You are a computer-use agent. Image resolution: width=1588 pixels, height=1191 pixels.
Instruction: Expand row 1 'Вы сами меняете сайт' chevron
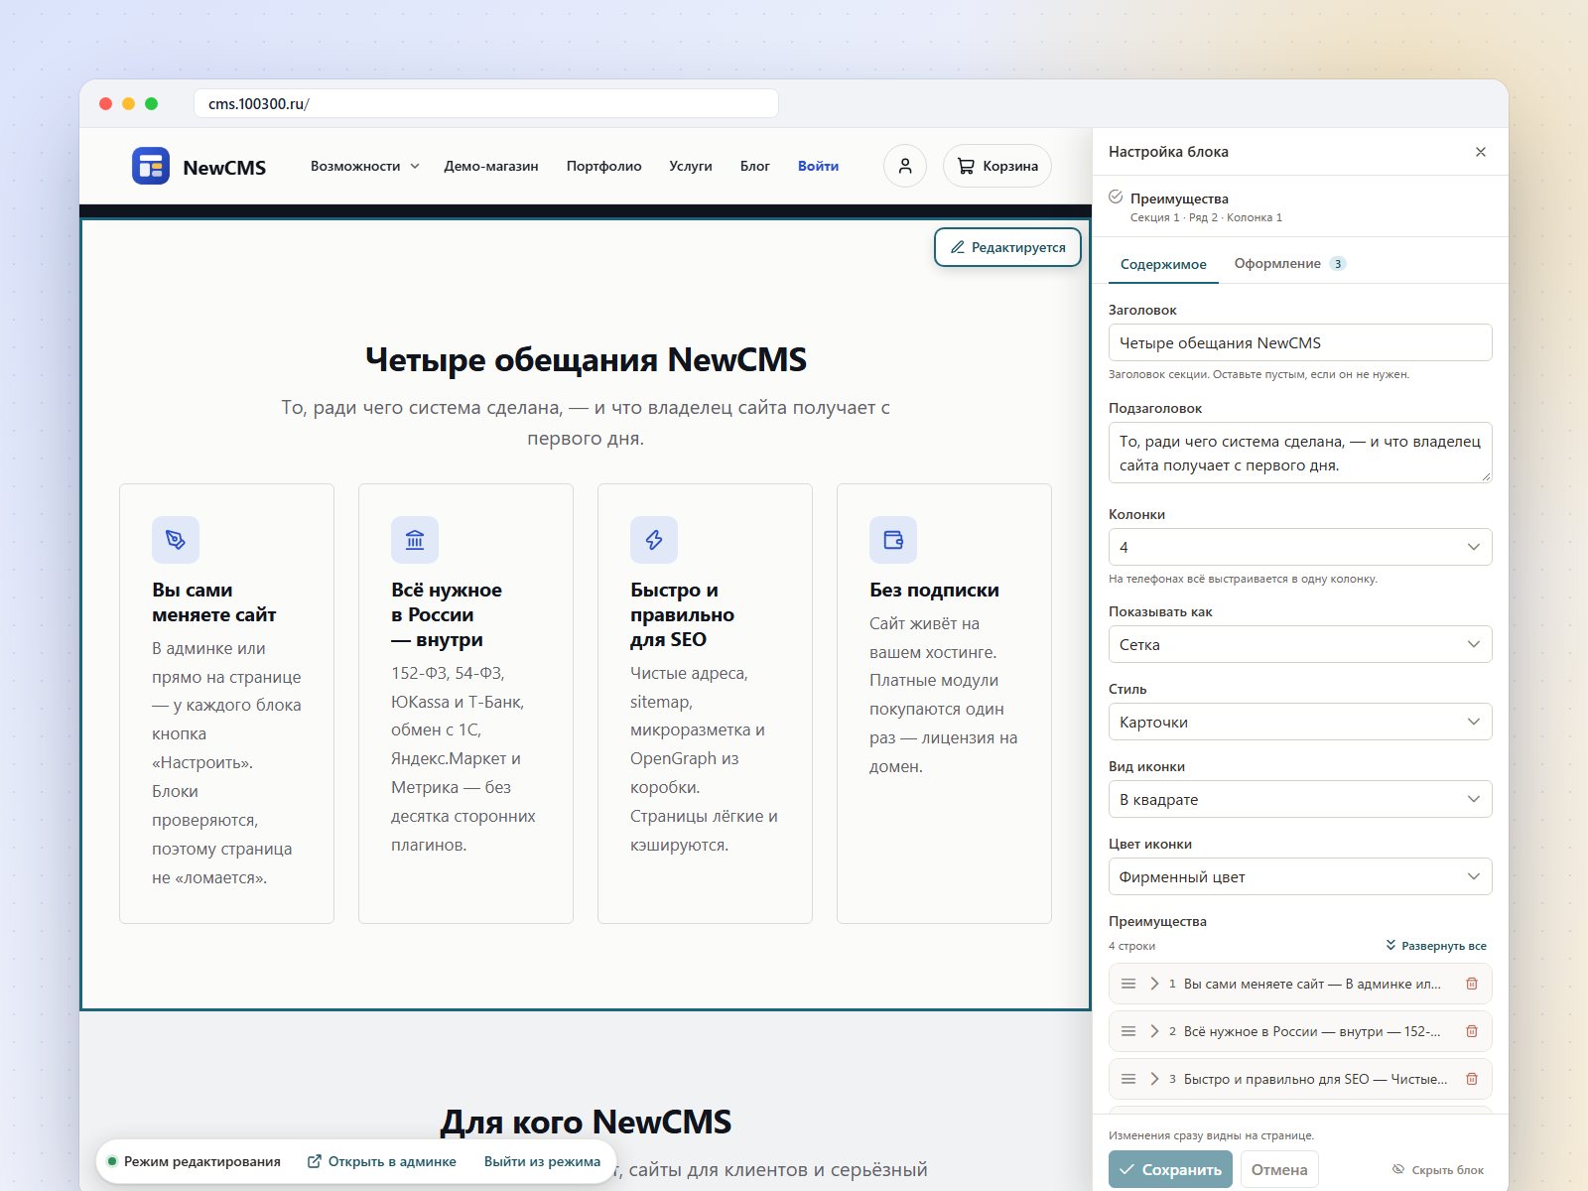pos(1154,984)
